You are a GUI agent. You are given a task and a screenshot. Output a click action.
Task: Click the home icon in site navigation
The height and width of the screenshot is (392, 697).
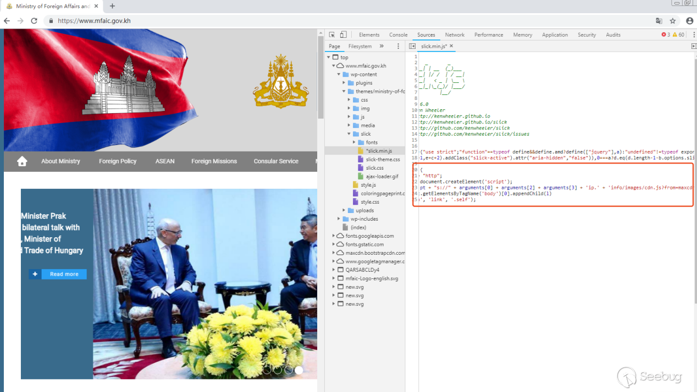coord(22,161)
